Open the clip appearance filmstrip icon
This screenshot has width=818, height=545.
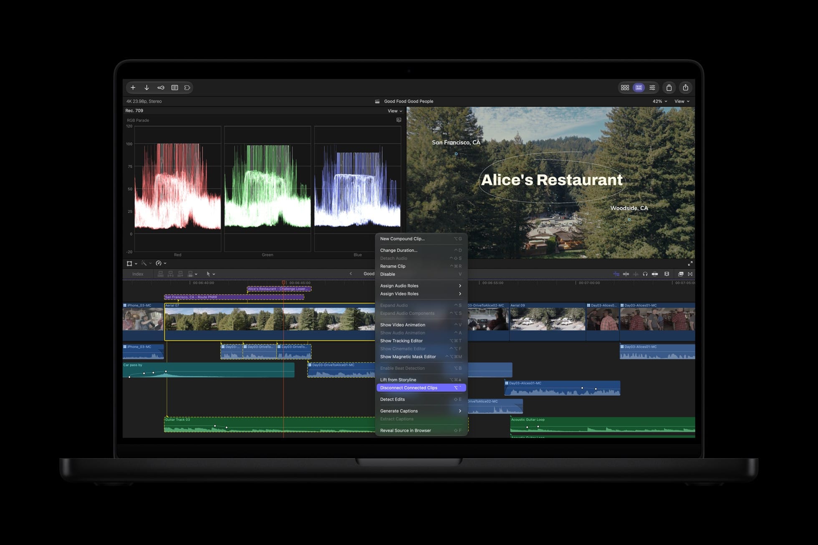667,274
